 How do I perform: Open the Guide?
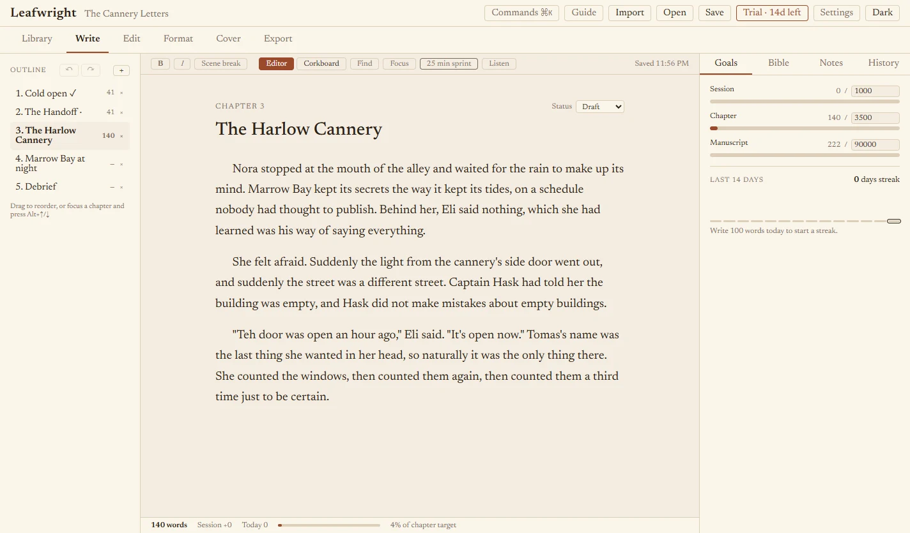(584, 13)
